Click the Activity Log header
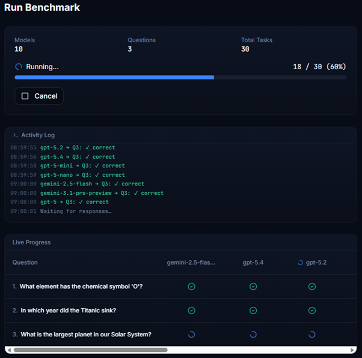The height and width of the screenshot is (358, 362). tap(38, 135)
